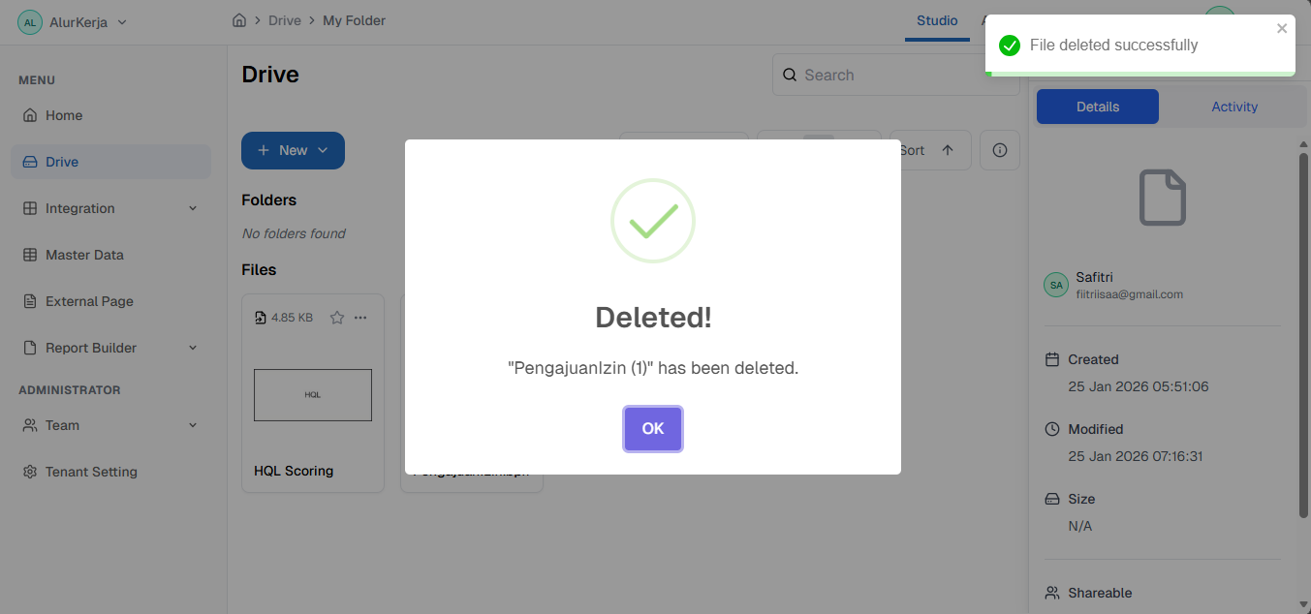Image resolution: width=1311 pixels, height=614 pixels.
Task: Click the Drive breadcrumb link
Action: point(285,20)
